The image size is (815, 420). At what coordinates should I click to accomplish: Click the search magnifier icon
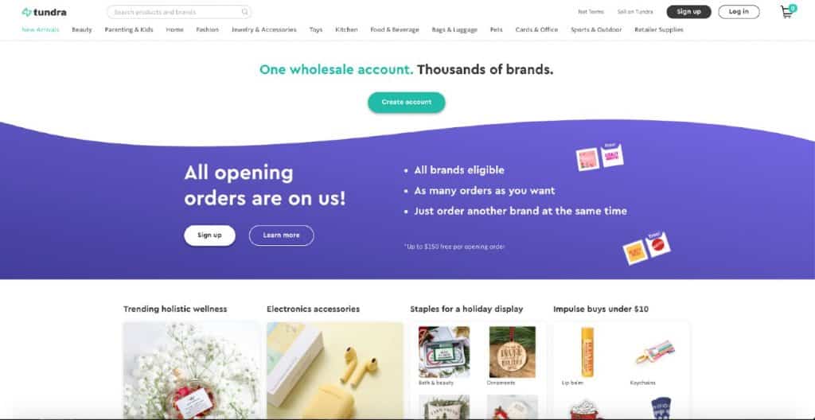(x=245, y=11)
